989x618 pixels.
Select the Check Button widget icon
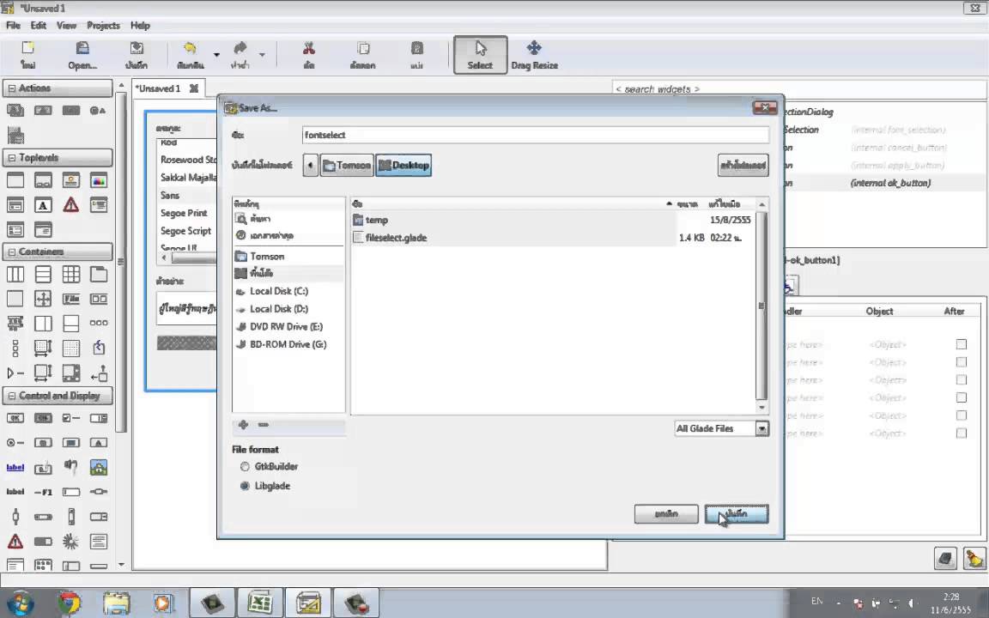pos(70,418)
